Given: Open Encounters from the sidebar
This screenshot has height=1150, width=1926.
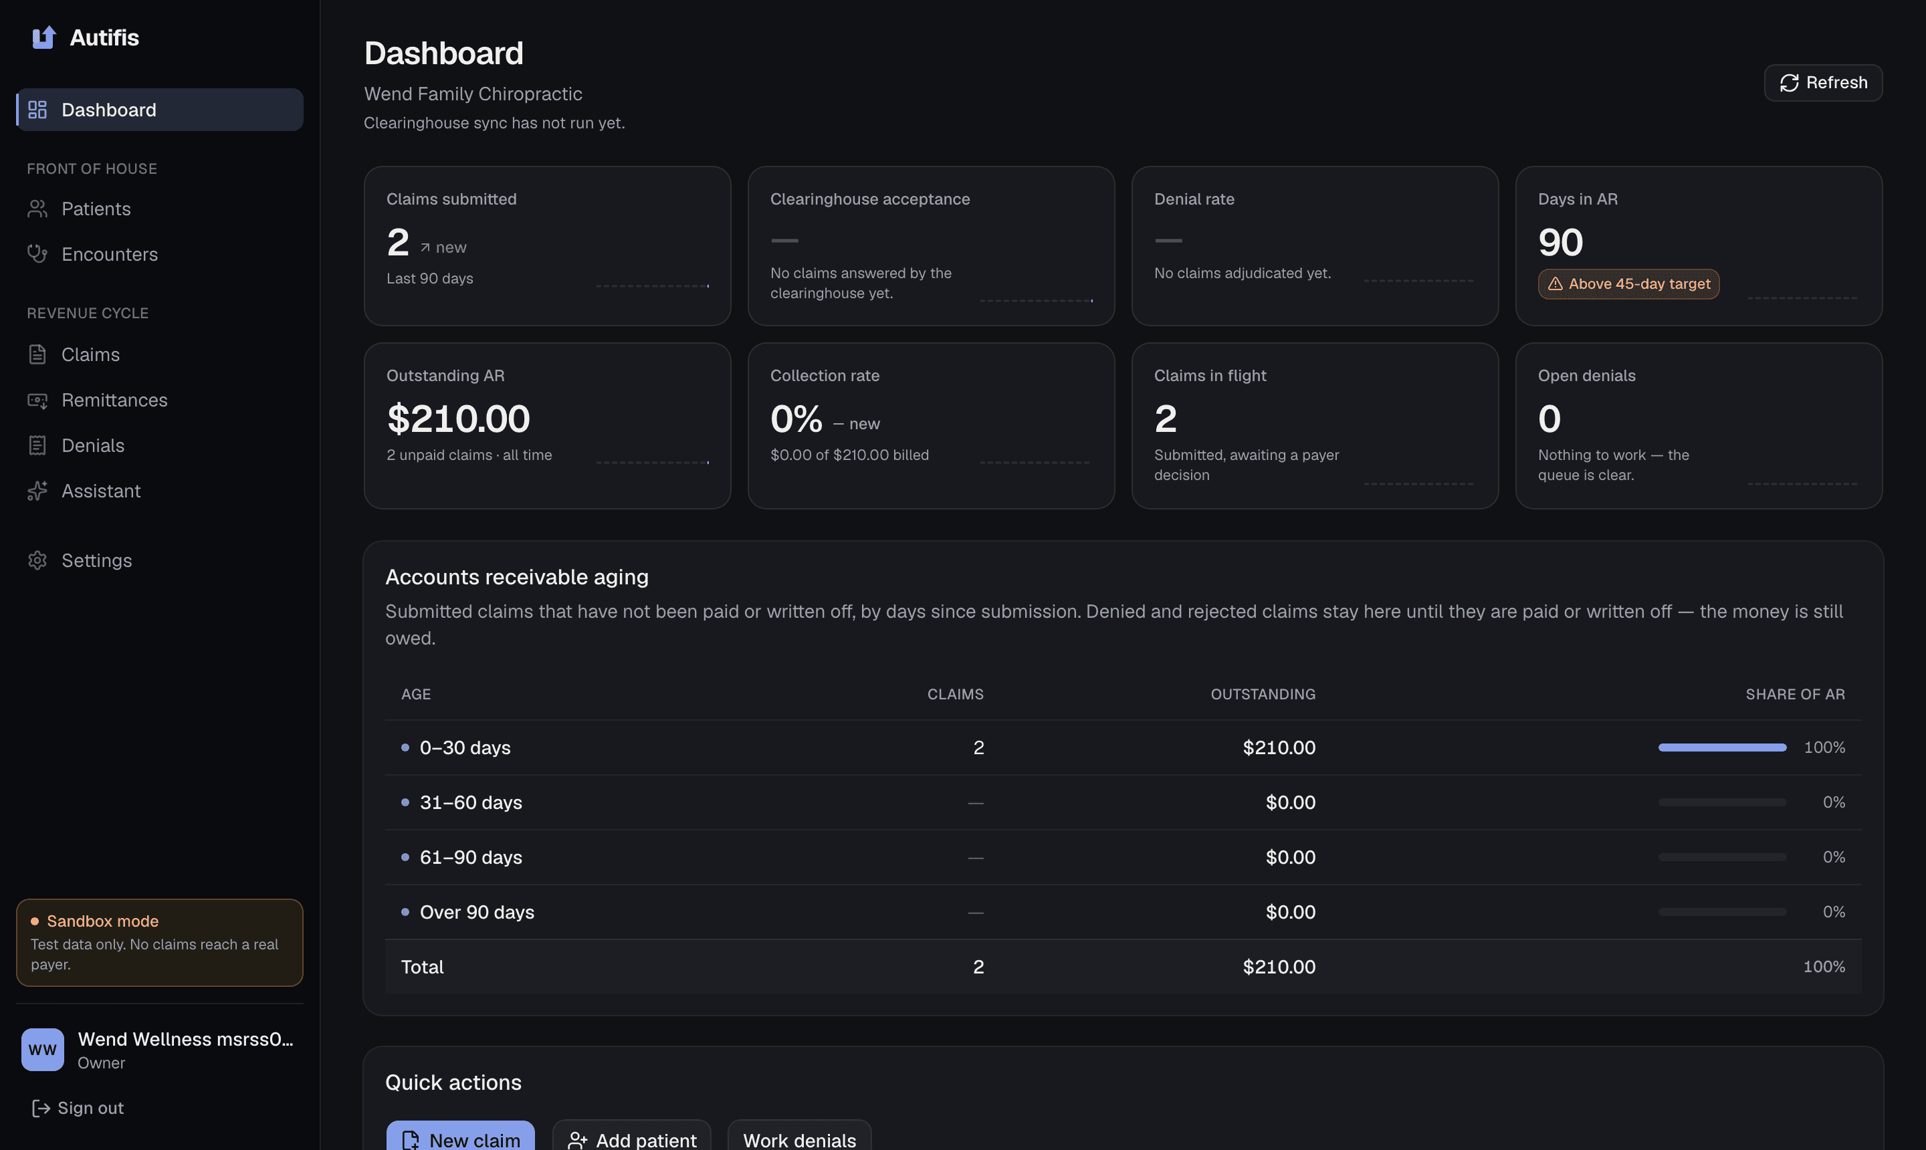Looking at the screenshot, I should (160, 253).
